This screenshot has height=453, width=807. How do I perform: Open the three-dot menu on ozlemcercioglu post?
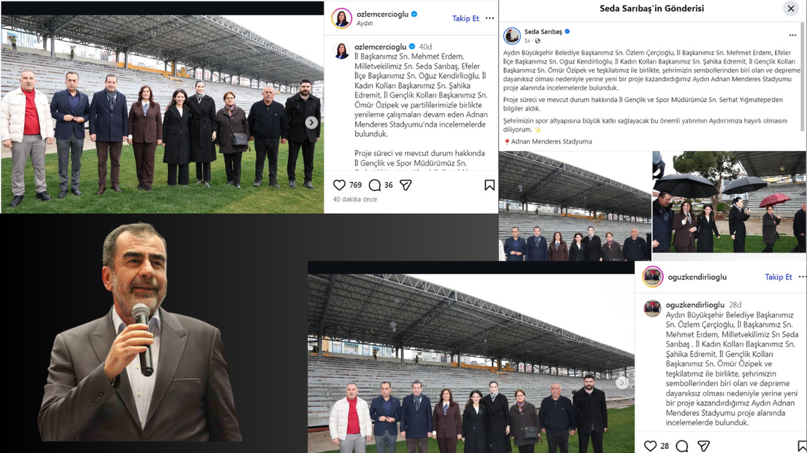pos(489,18)
